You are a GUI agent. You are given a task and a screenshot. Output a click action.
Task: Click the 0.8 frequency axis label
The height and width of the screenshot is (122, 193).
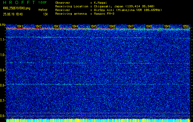click(x=3, y=85)
